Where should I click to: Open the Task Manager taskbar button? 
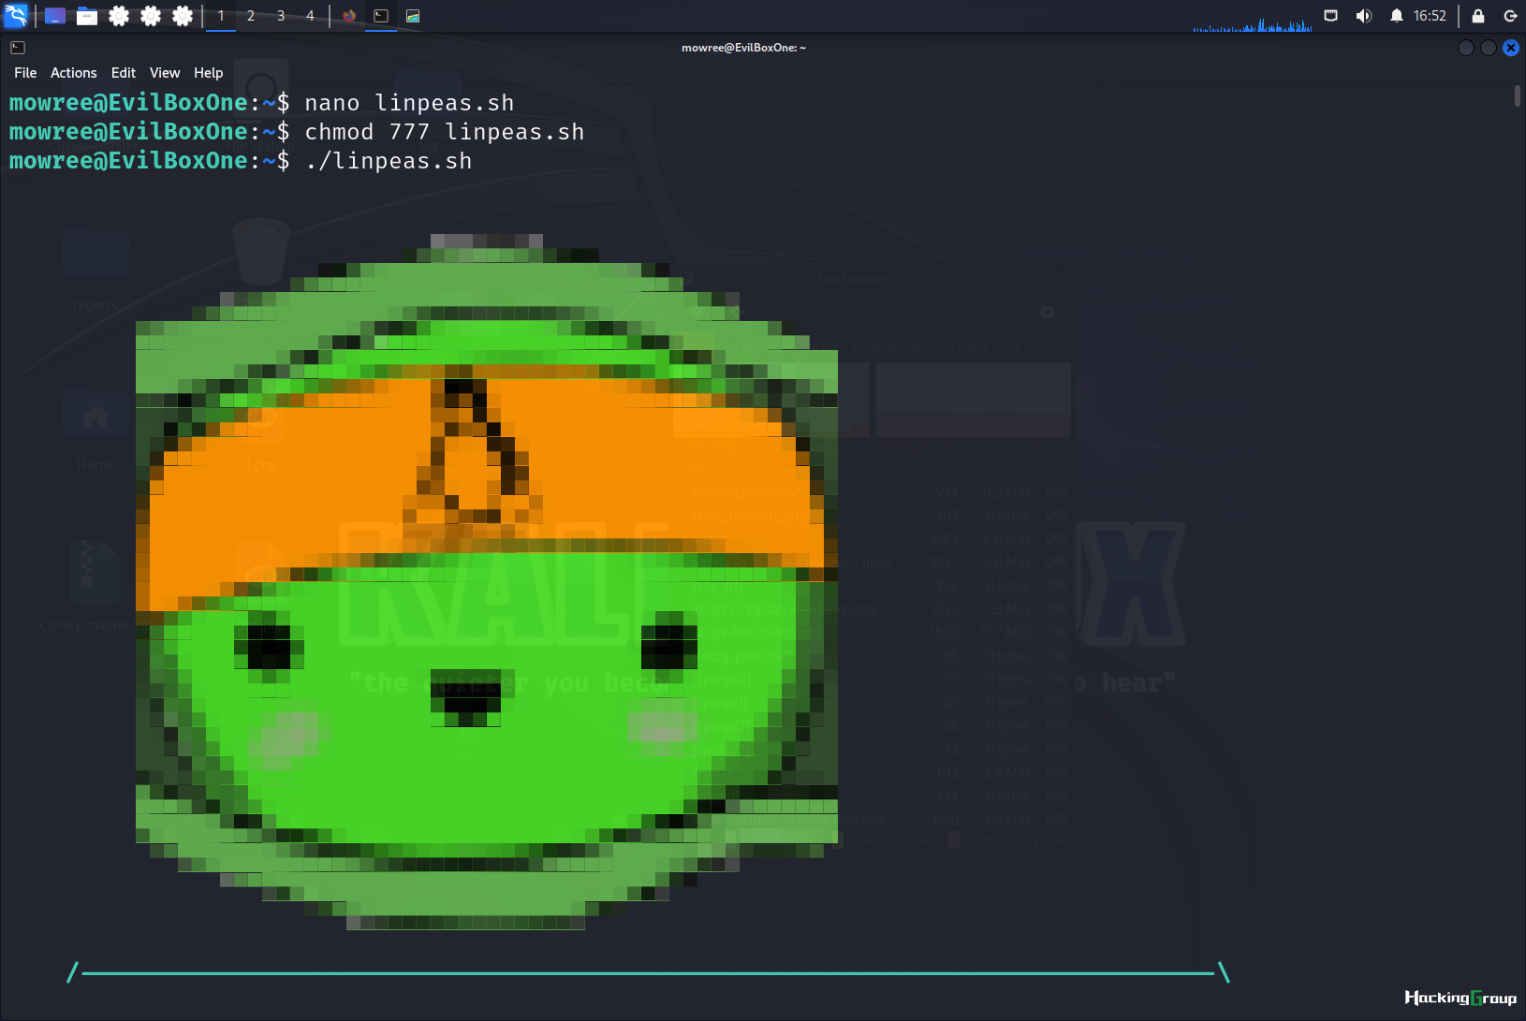pyautogui.click(x=413, y=16)
